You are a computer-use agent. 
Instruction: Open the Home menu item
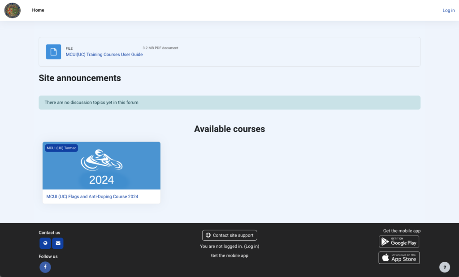(38, 10)
